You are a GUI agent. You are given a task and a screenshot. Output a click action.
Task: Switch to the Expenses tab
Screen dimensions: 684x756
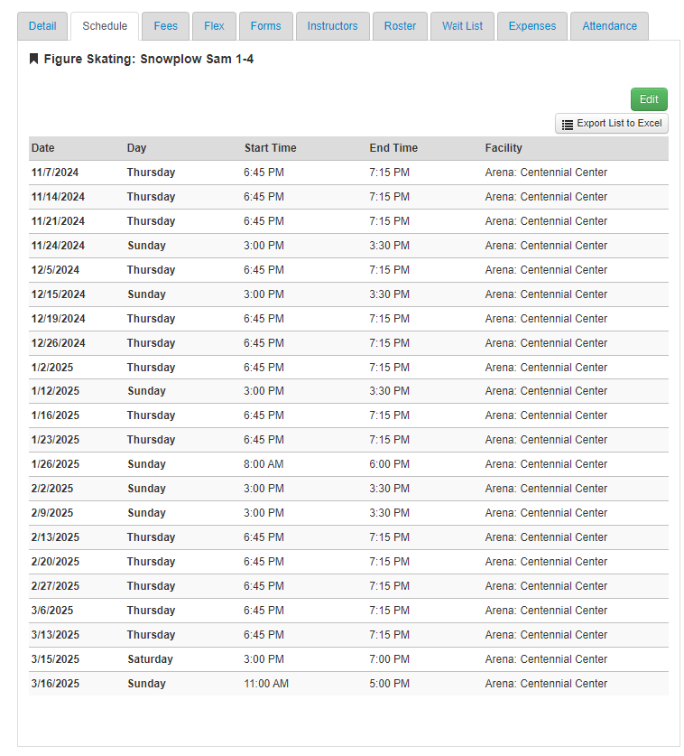click(x=532, y=26)
